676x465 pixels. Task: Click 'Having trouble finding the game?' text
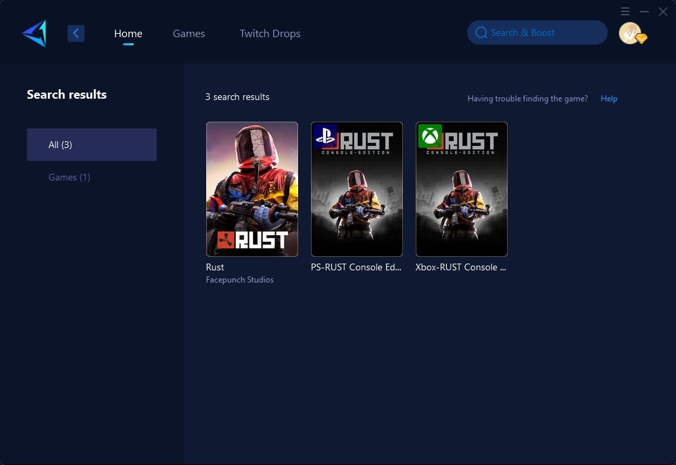click(528, 99)
